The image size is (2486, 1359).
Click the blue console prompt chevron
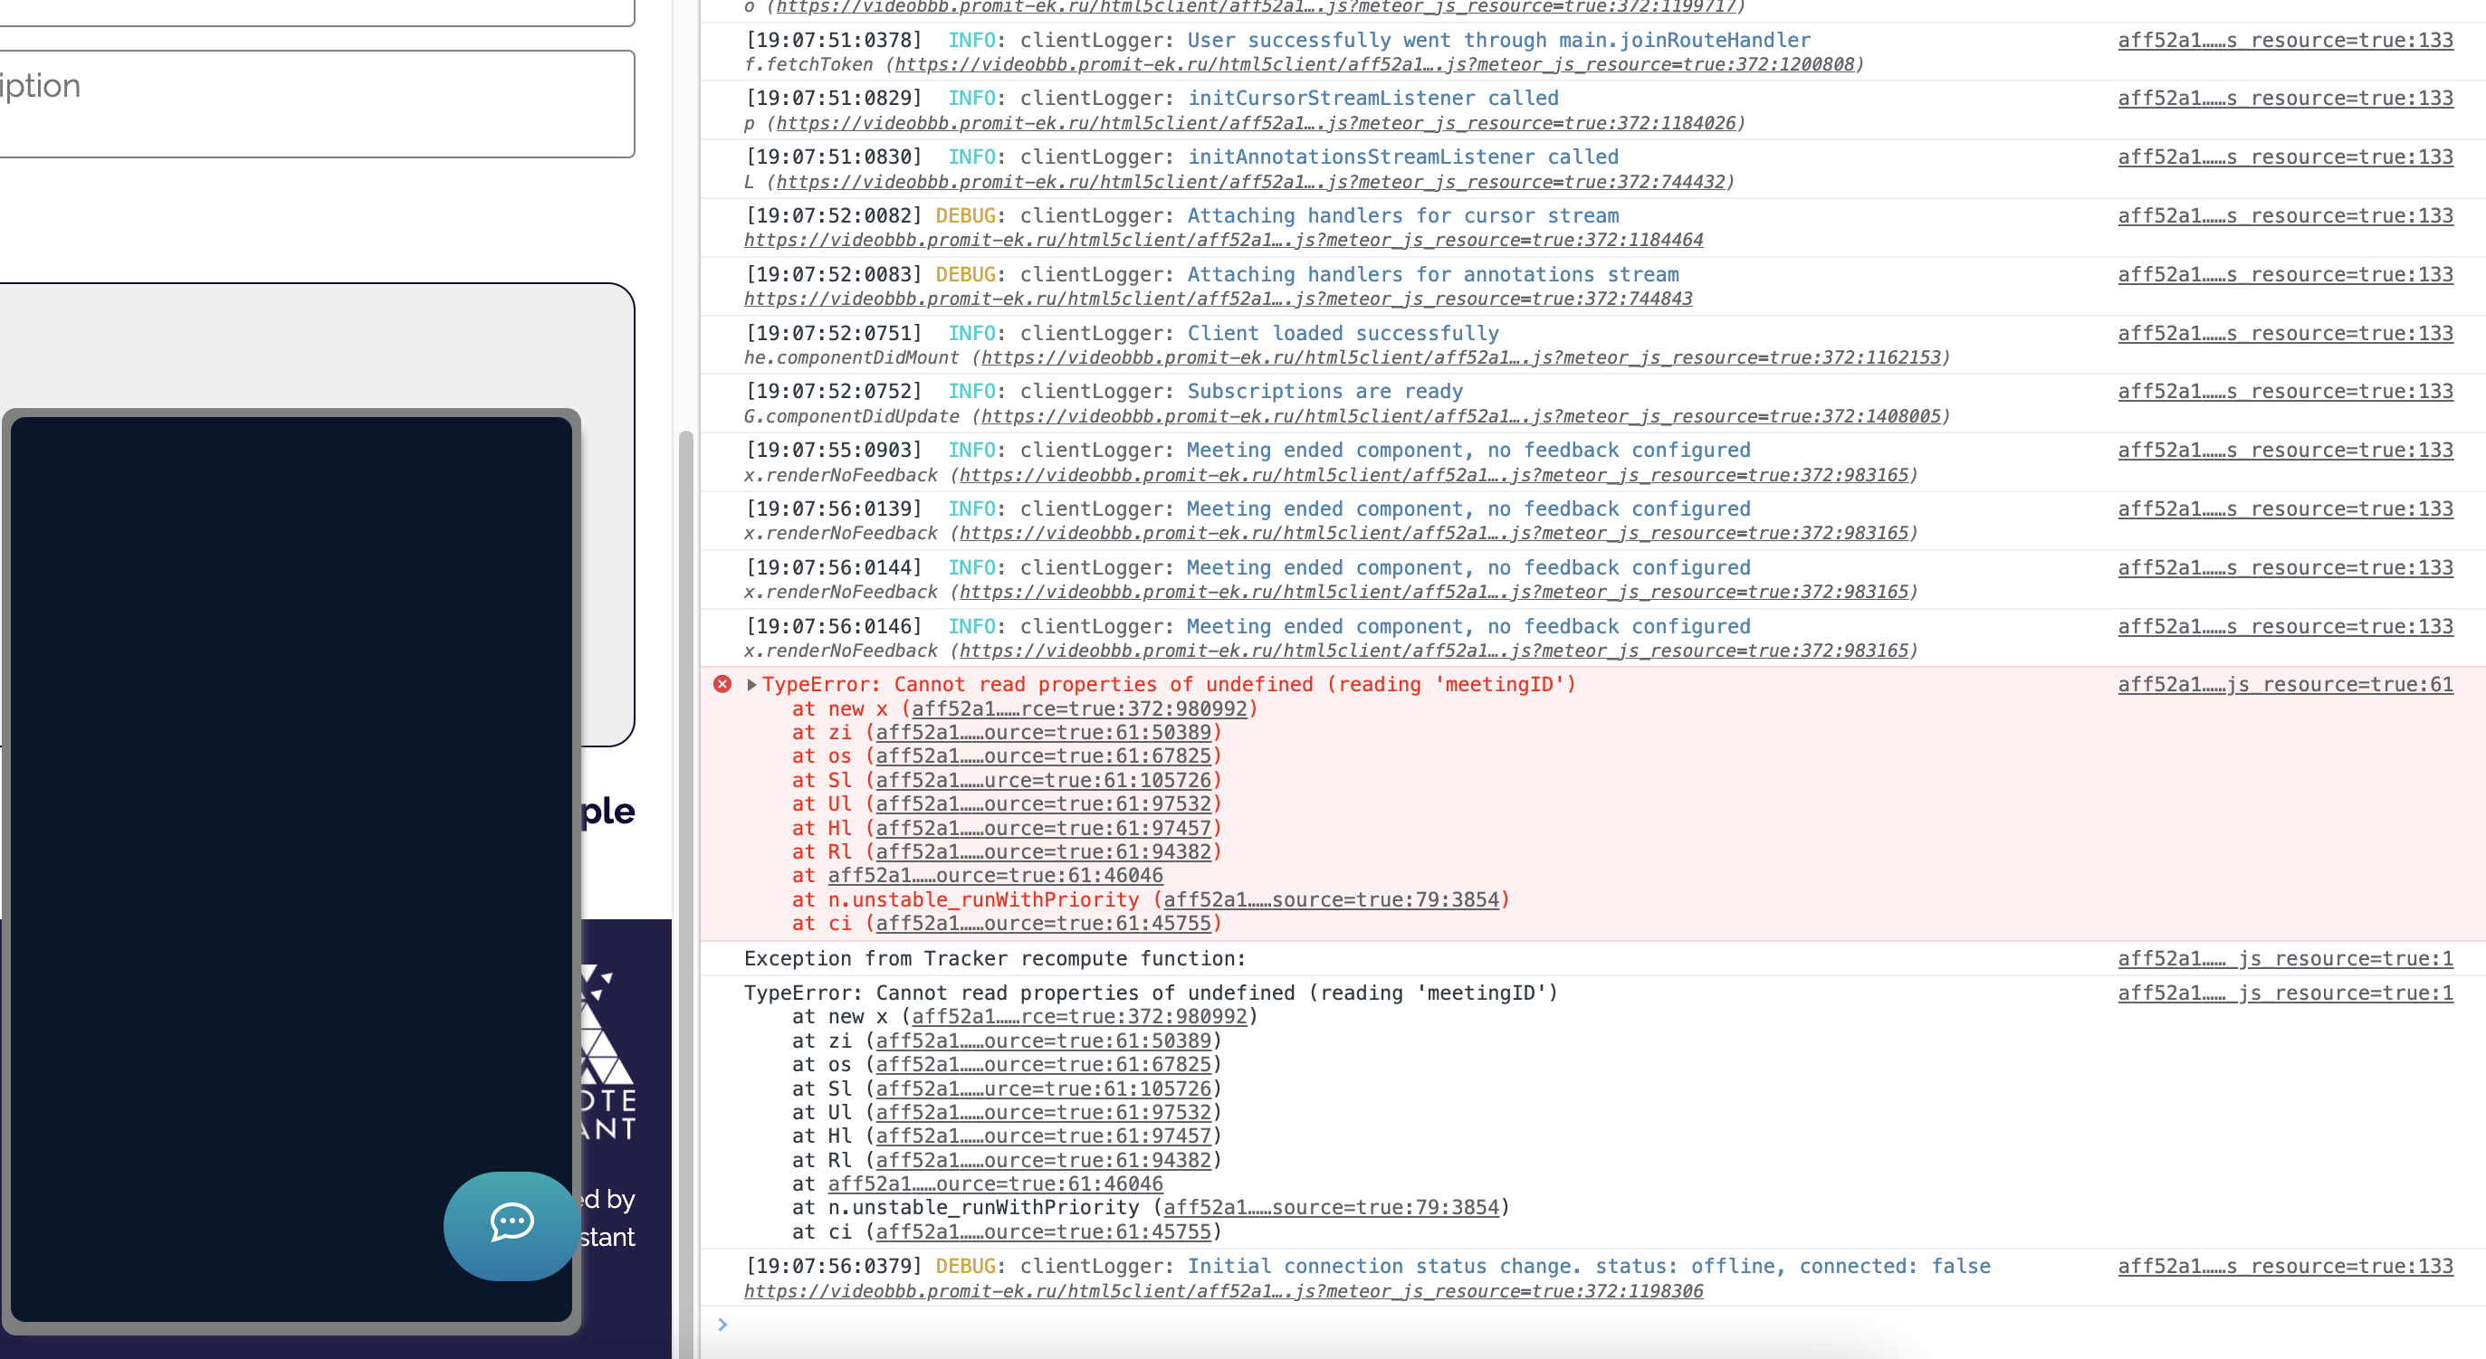722,1325
